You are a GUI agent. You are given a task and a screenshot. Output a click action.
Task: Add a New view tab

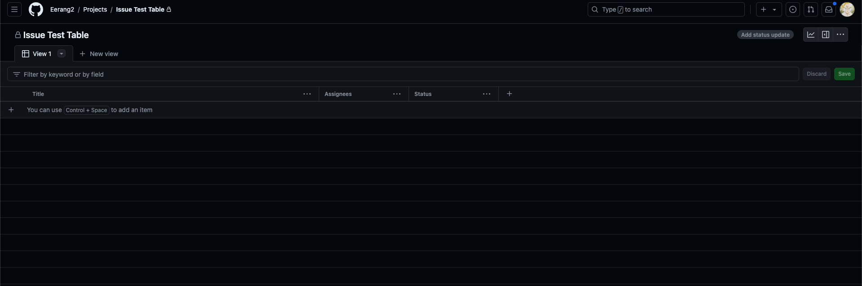point(99,54)
